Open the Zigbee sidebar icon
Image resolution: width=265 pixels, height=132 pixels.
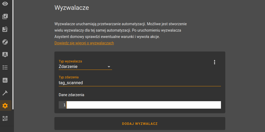tap(5, 42)
